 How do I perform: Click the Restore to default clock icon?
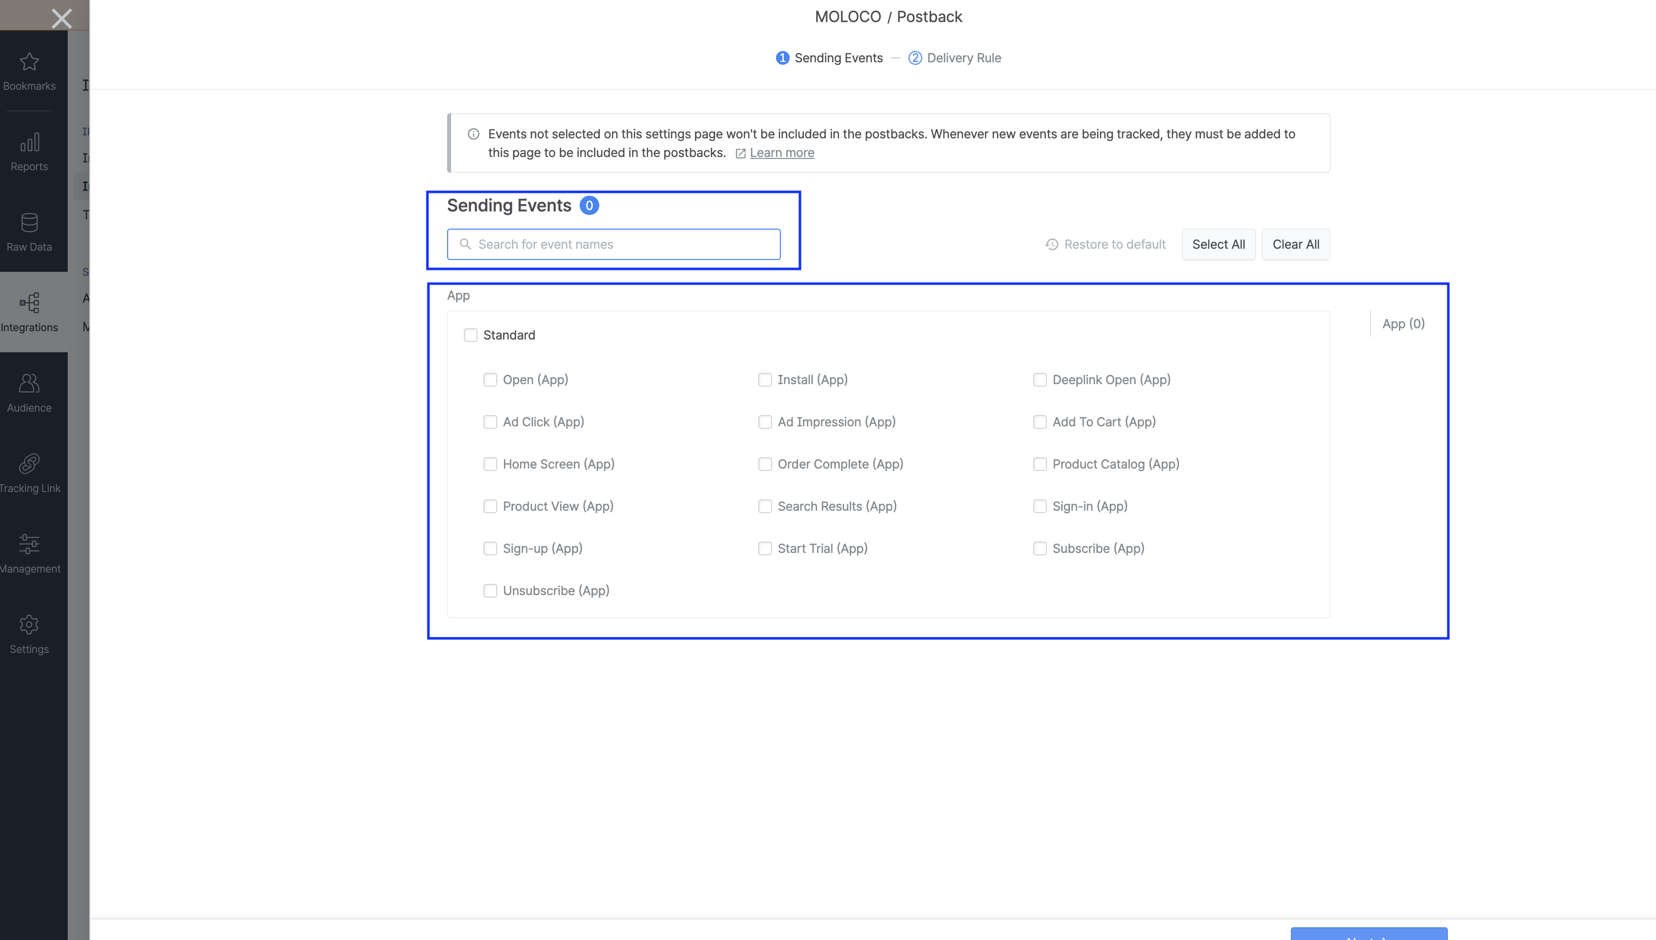(x=1051, y=244)
